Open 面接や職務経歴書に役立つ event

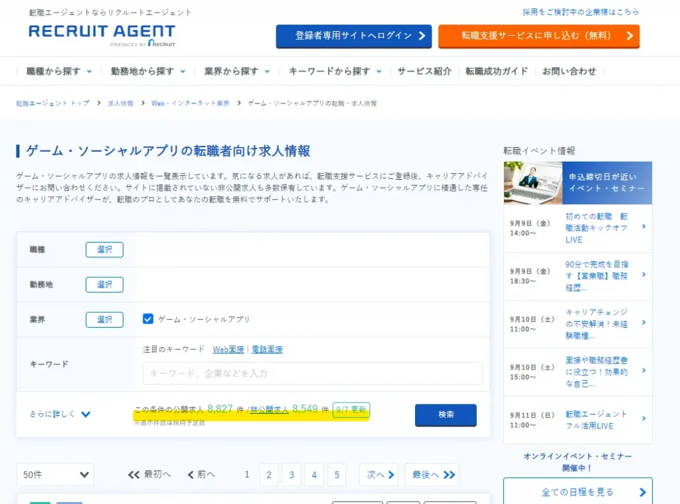click(596, 372)
